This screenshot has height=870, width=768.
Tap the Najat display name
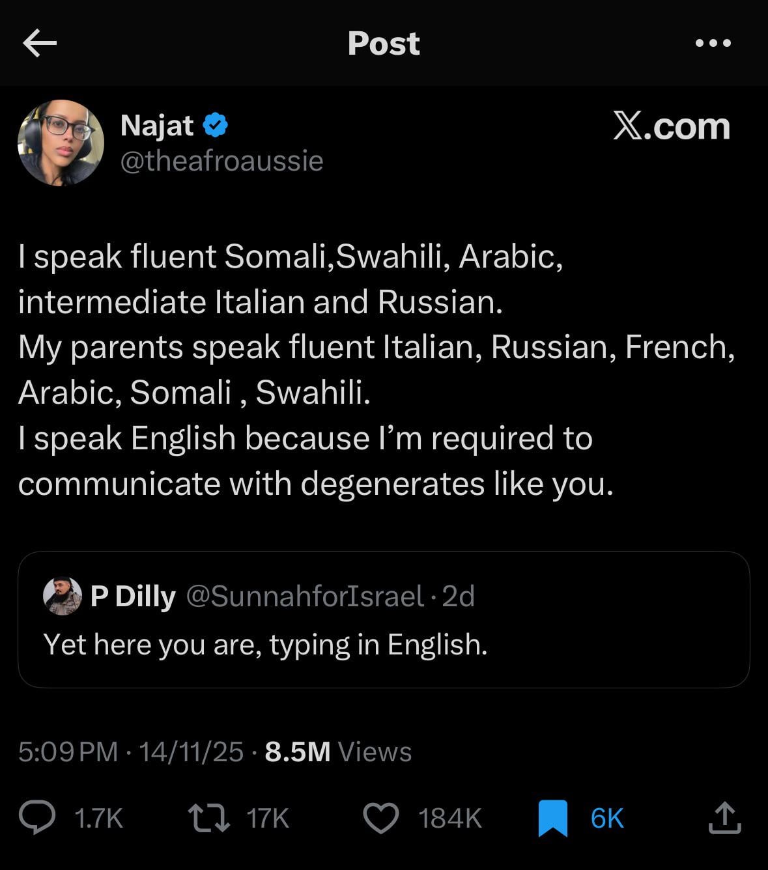coord(157,125)
